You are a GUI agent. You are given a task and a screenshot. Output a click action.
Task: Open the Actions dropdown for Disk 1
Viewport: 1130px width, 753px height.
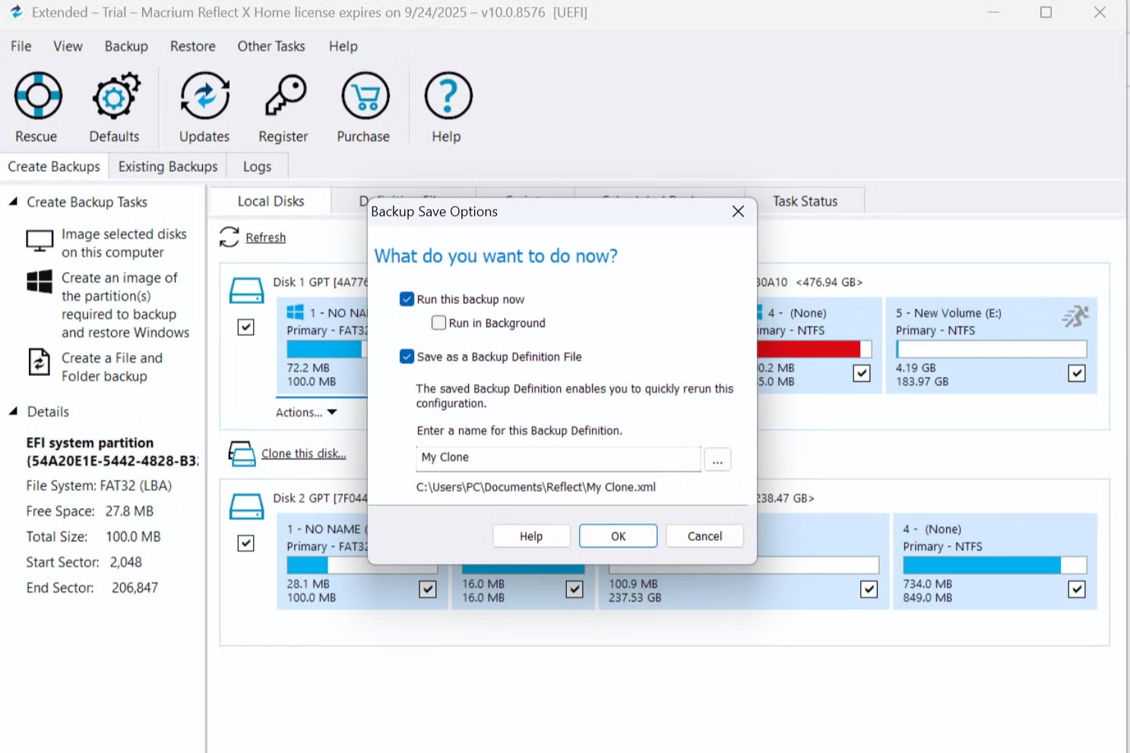coord(305,412)
